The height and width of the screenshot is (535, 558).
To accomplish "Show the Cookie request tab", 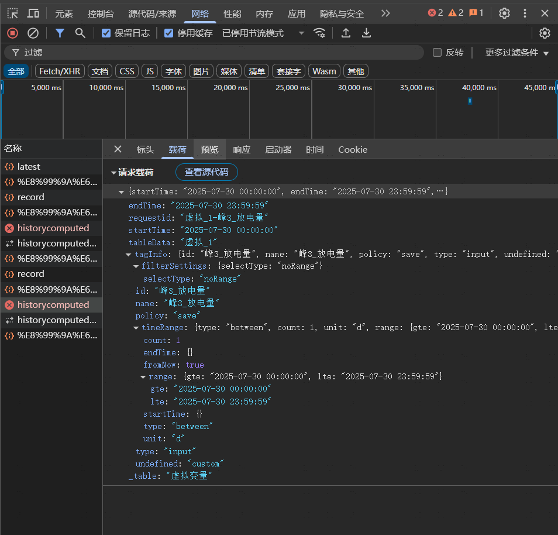I will point(353,150).
